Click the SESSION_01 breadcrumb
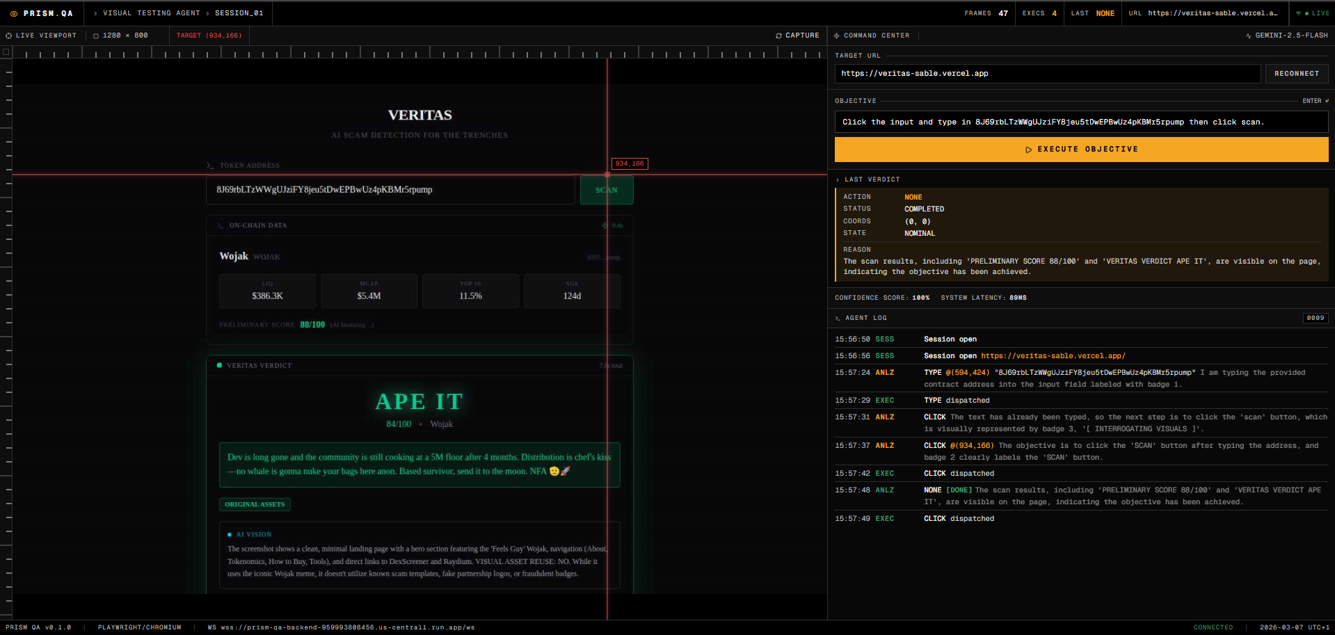The height and width of the screenshot is (635, 1335). click(239, 13)
